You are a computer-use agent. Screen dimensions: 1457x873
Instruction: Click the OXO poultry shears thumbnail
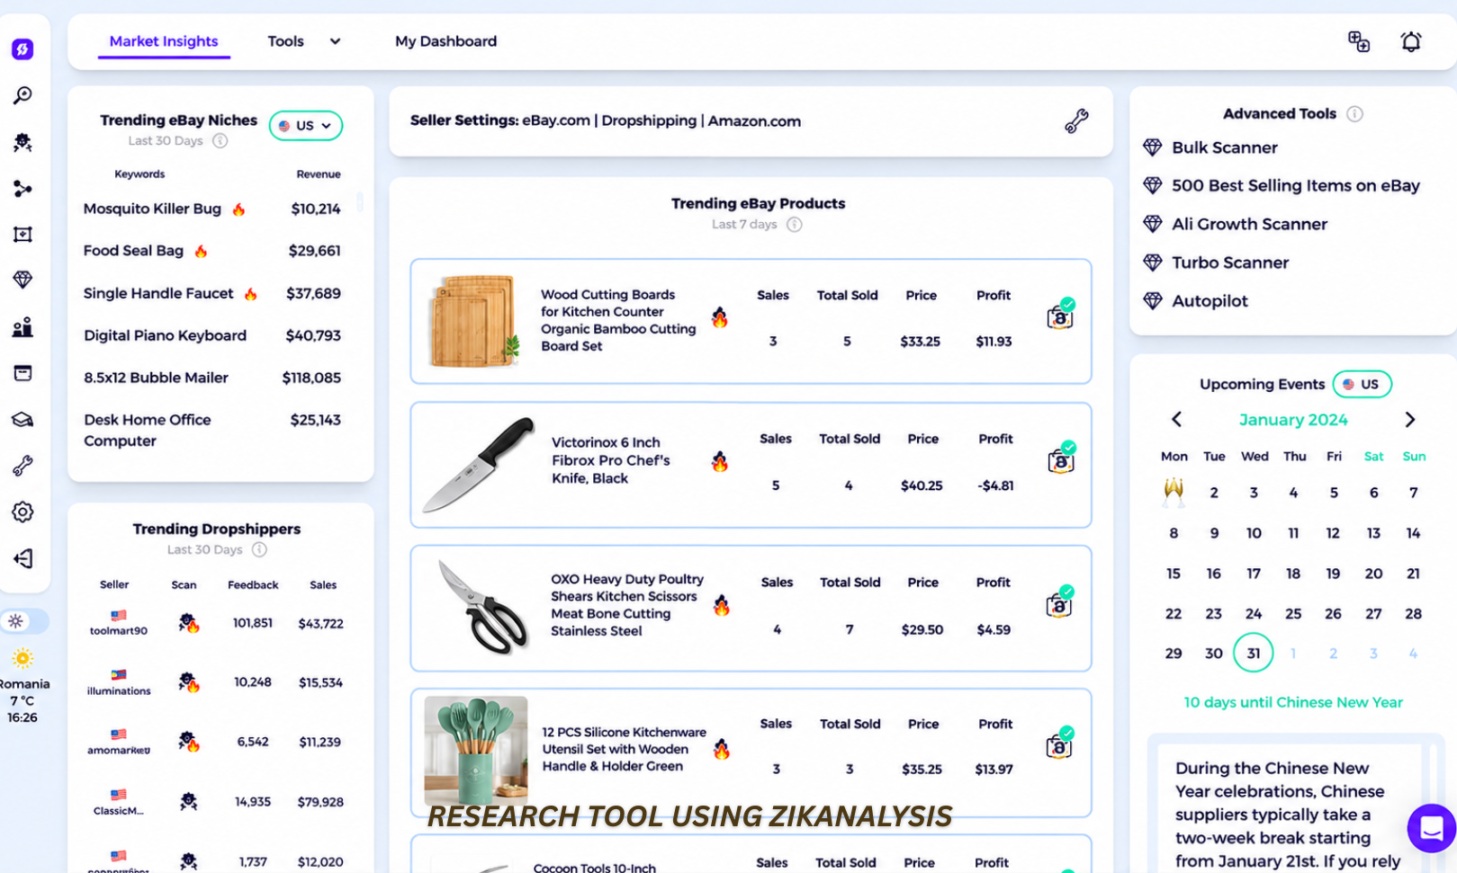(481, 608)
